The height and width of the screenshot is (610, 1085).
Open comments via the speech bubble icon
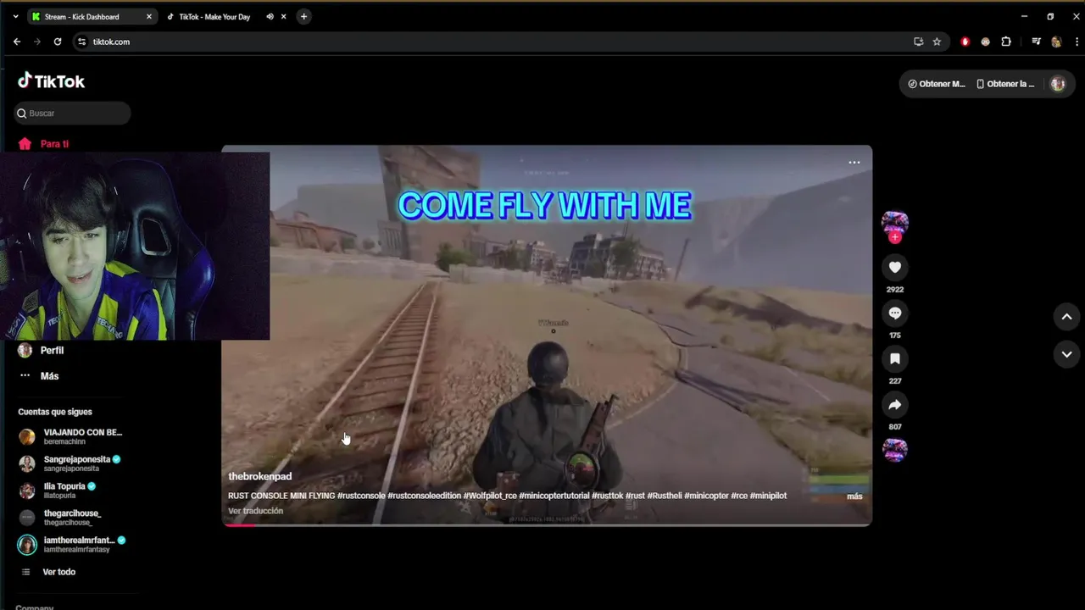tap(894, 313)
